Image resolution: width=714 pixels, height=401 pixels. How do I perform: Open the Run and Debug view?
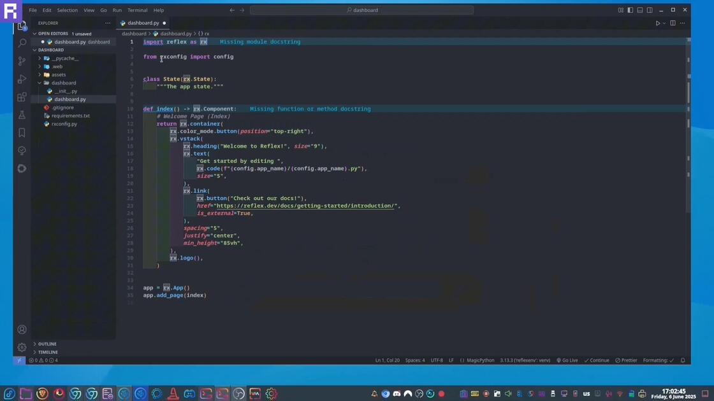click(x=22, y=79)
